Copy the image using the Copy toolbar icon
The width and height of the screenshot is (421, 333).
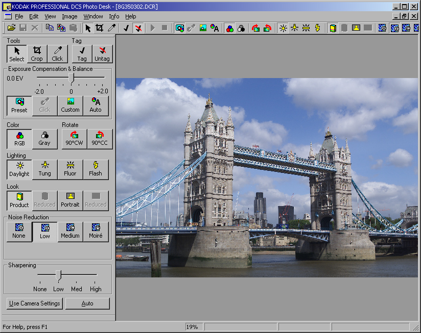coord(50,28)
